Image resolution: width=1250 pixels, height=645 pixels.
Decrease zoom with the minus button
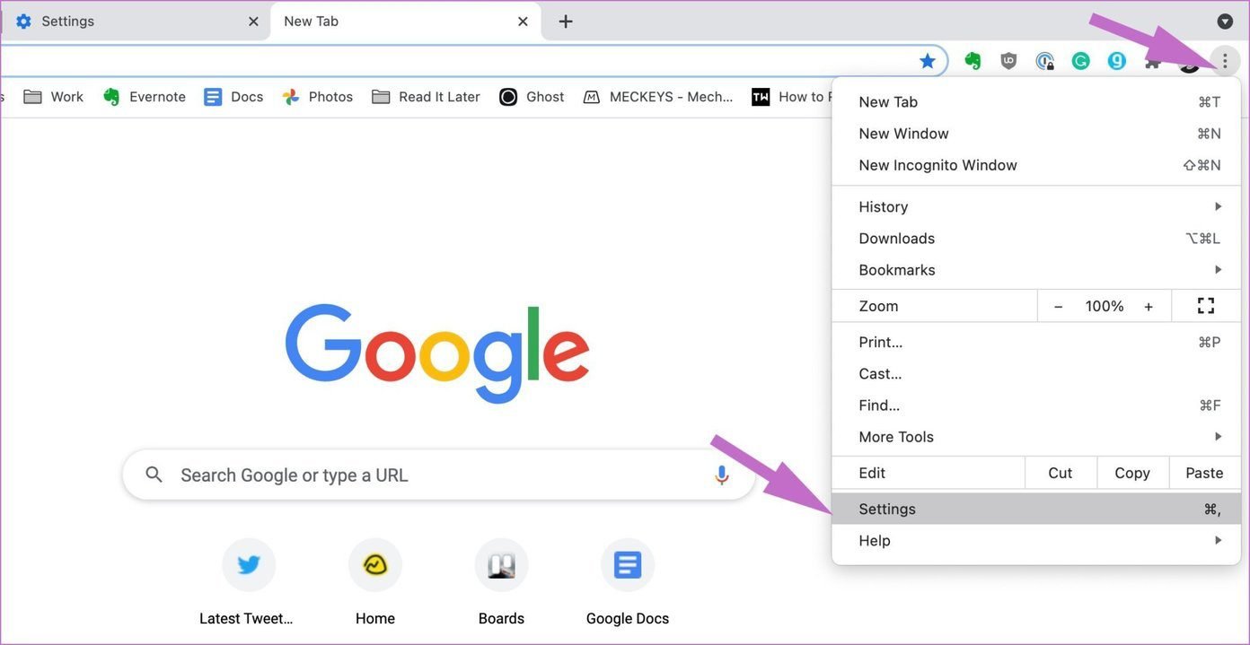tap(1059, 306)
